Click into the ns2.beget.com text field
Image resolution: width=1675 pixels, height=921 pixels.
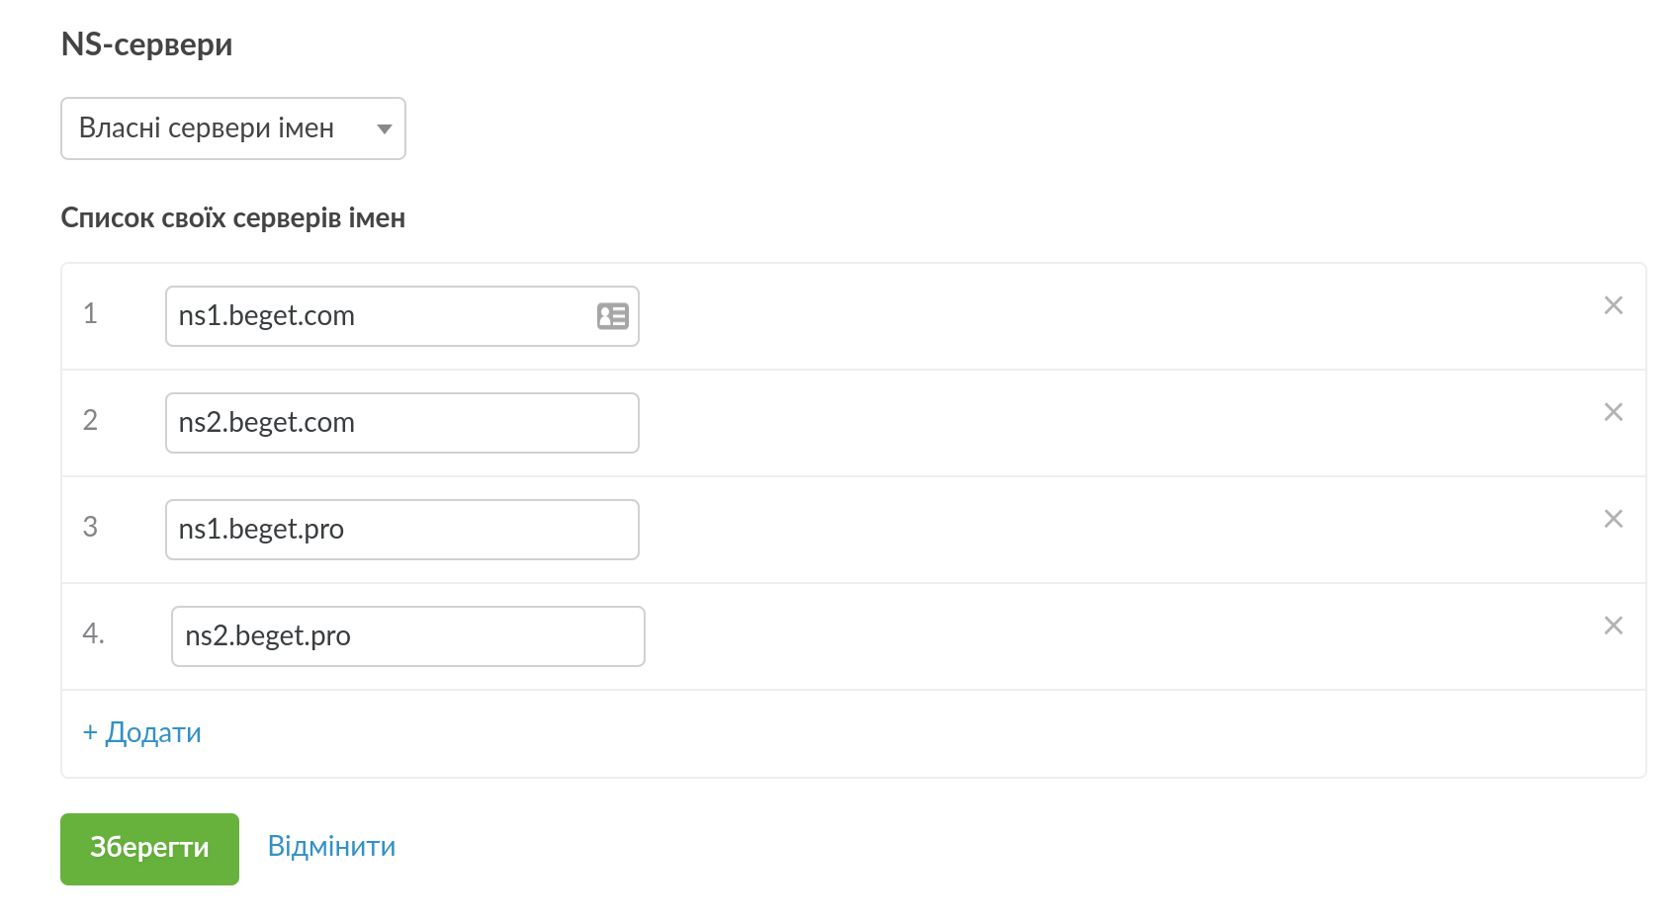pyautogui.click(x=400, y=423)
